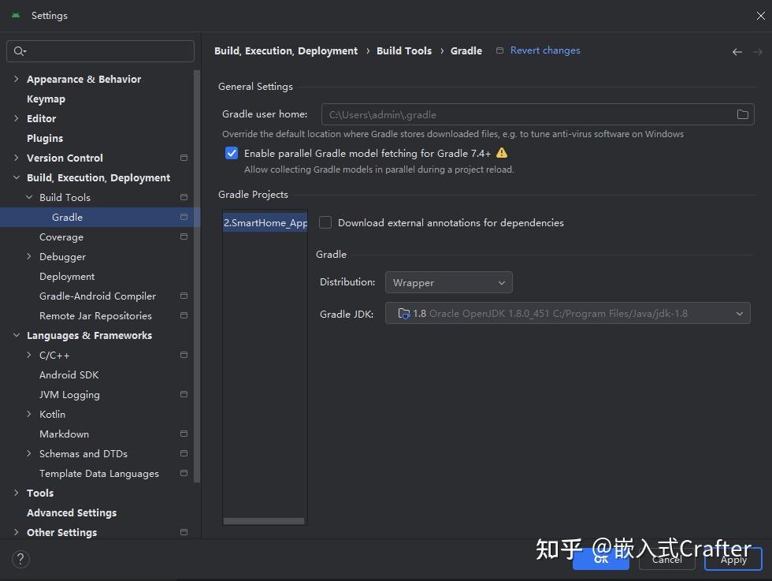The height and width of the screenshot is (581, 772).
Task: Click the help question mark icon
Action: (20, 559)
